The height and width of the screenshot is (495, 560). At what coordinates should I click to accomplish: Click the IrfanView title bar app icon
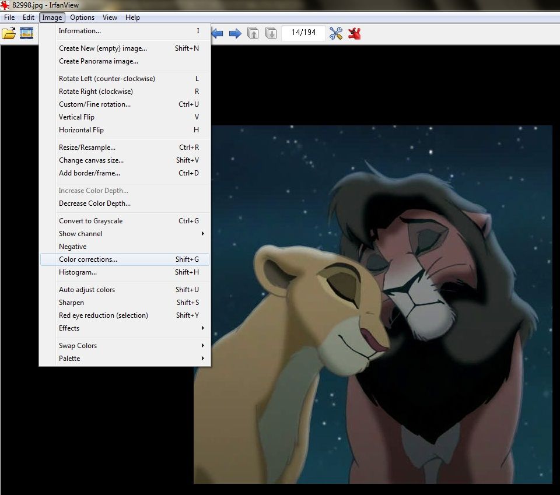pyautogui.click(x=5, y=5)
